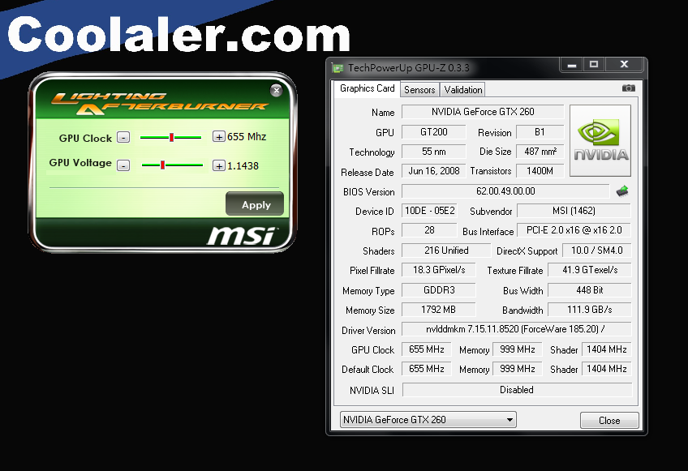
Task: Click the MSI logo in Afterburner
Action: pos(241,235)
